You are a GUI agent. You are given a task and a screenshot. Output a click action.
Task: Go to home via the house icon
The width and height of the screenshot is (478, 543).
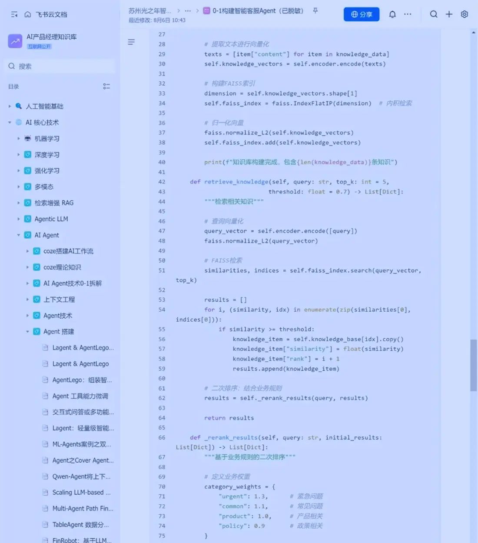(x=28, y=14)
